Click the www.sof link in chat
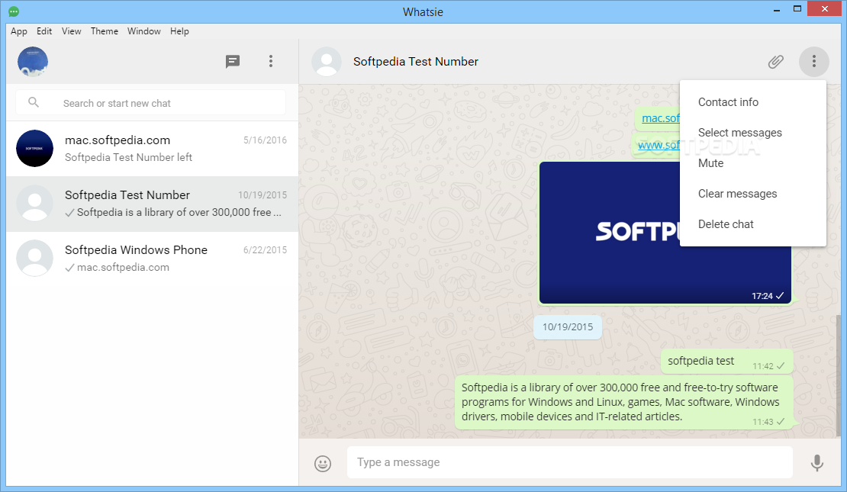Image resolution: width=847 pixels, height=492 pixels. point(659,145)
